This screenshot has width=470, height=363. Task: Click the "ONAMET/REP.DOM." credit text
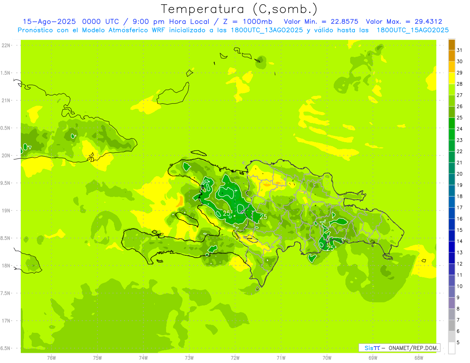(413, 348)
